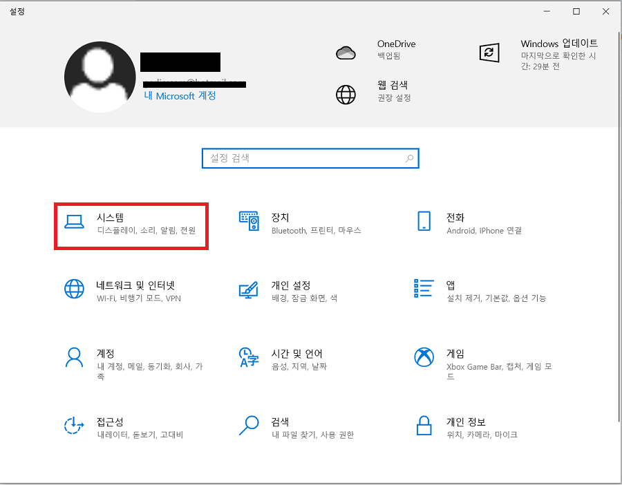
Task: Click '음성, 지역, 날짜' description
Action: pos(299,366)
